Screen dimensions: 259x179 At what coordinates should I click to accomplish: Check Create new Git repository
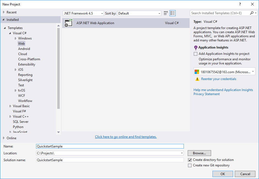[x=190, y=165]
